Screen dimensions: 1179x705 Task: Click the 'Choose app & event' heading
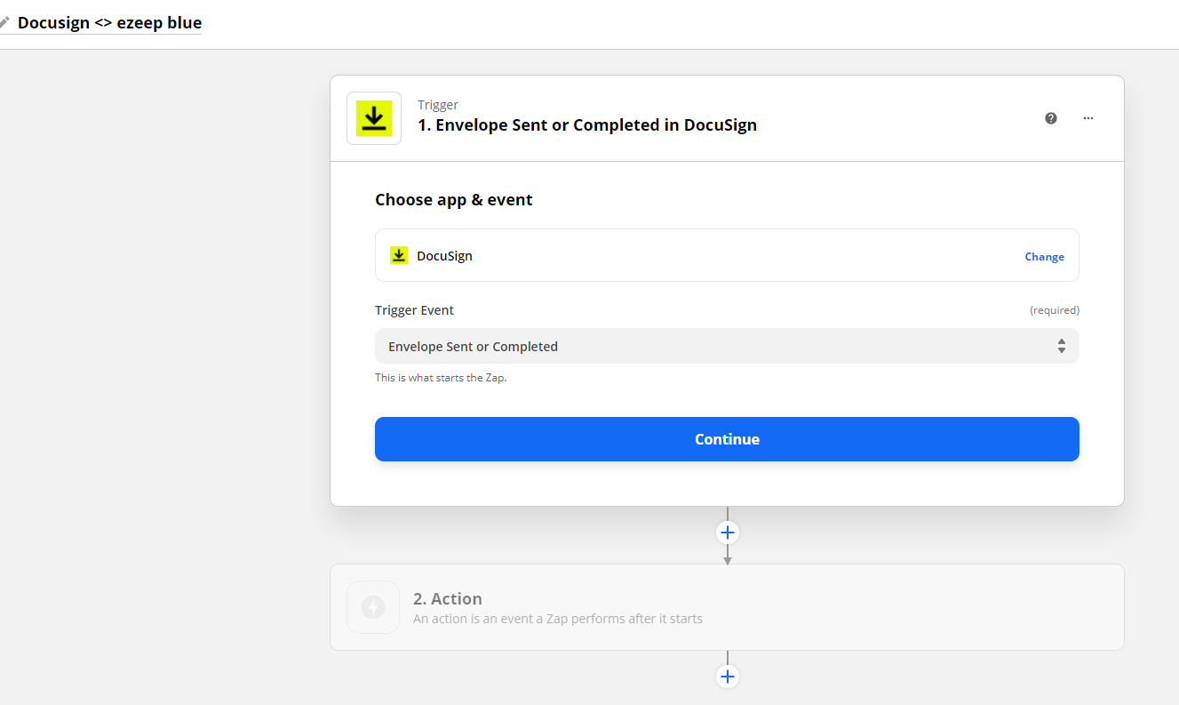point(454,200)
